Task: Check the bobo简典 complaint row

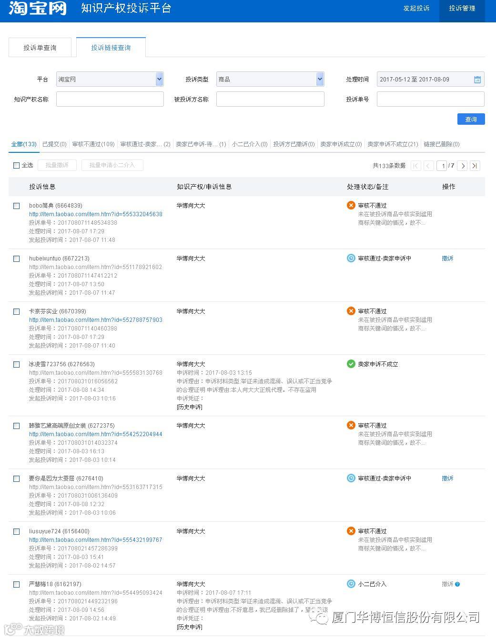Action: pyautogui.click(x=16, y=206)
